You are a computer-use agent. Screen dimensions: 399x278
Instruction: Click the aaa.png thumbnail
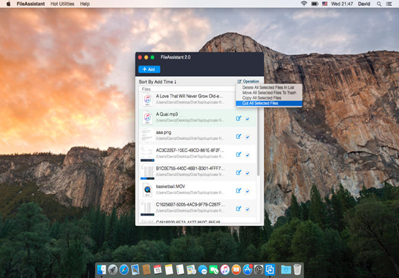[x=147, y=135]
